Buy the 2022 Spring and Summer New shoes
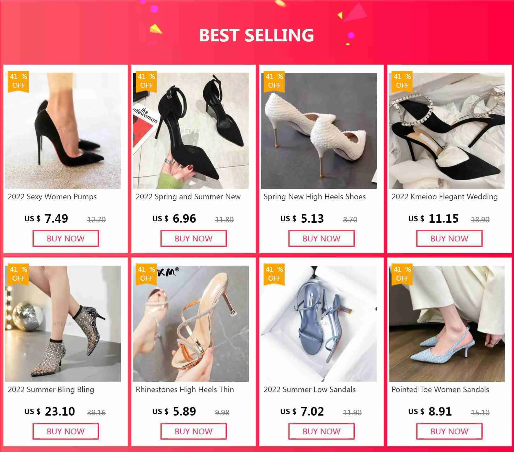 click(x=194, y=238)
